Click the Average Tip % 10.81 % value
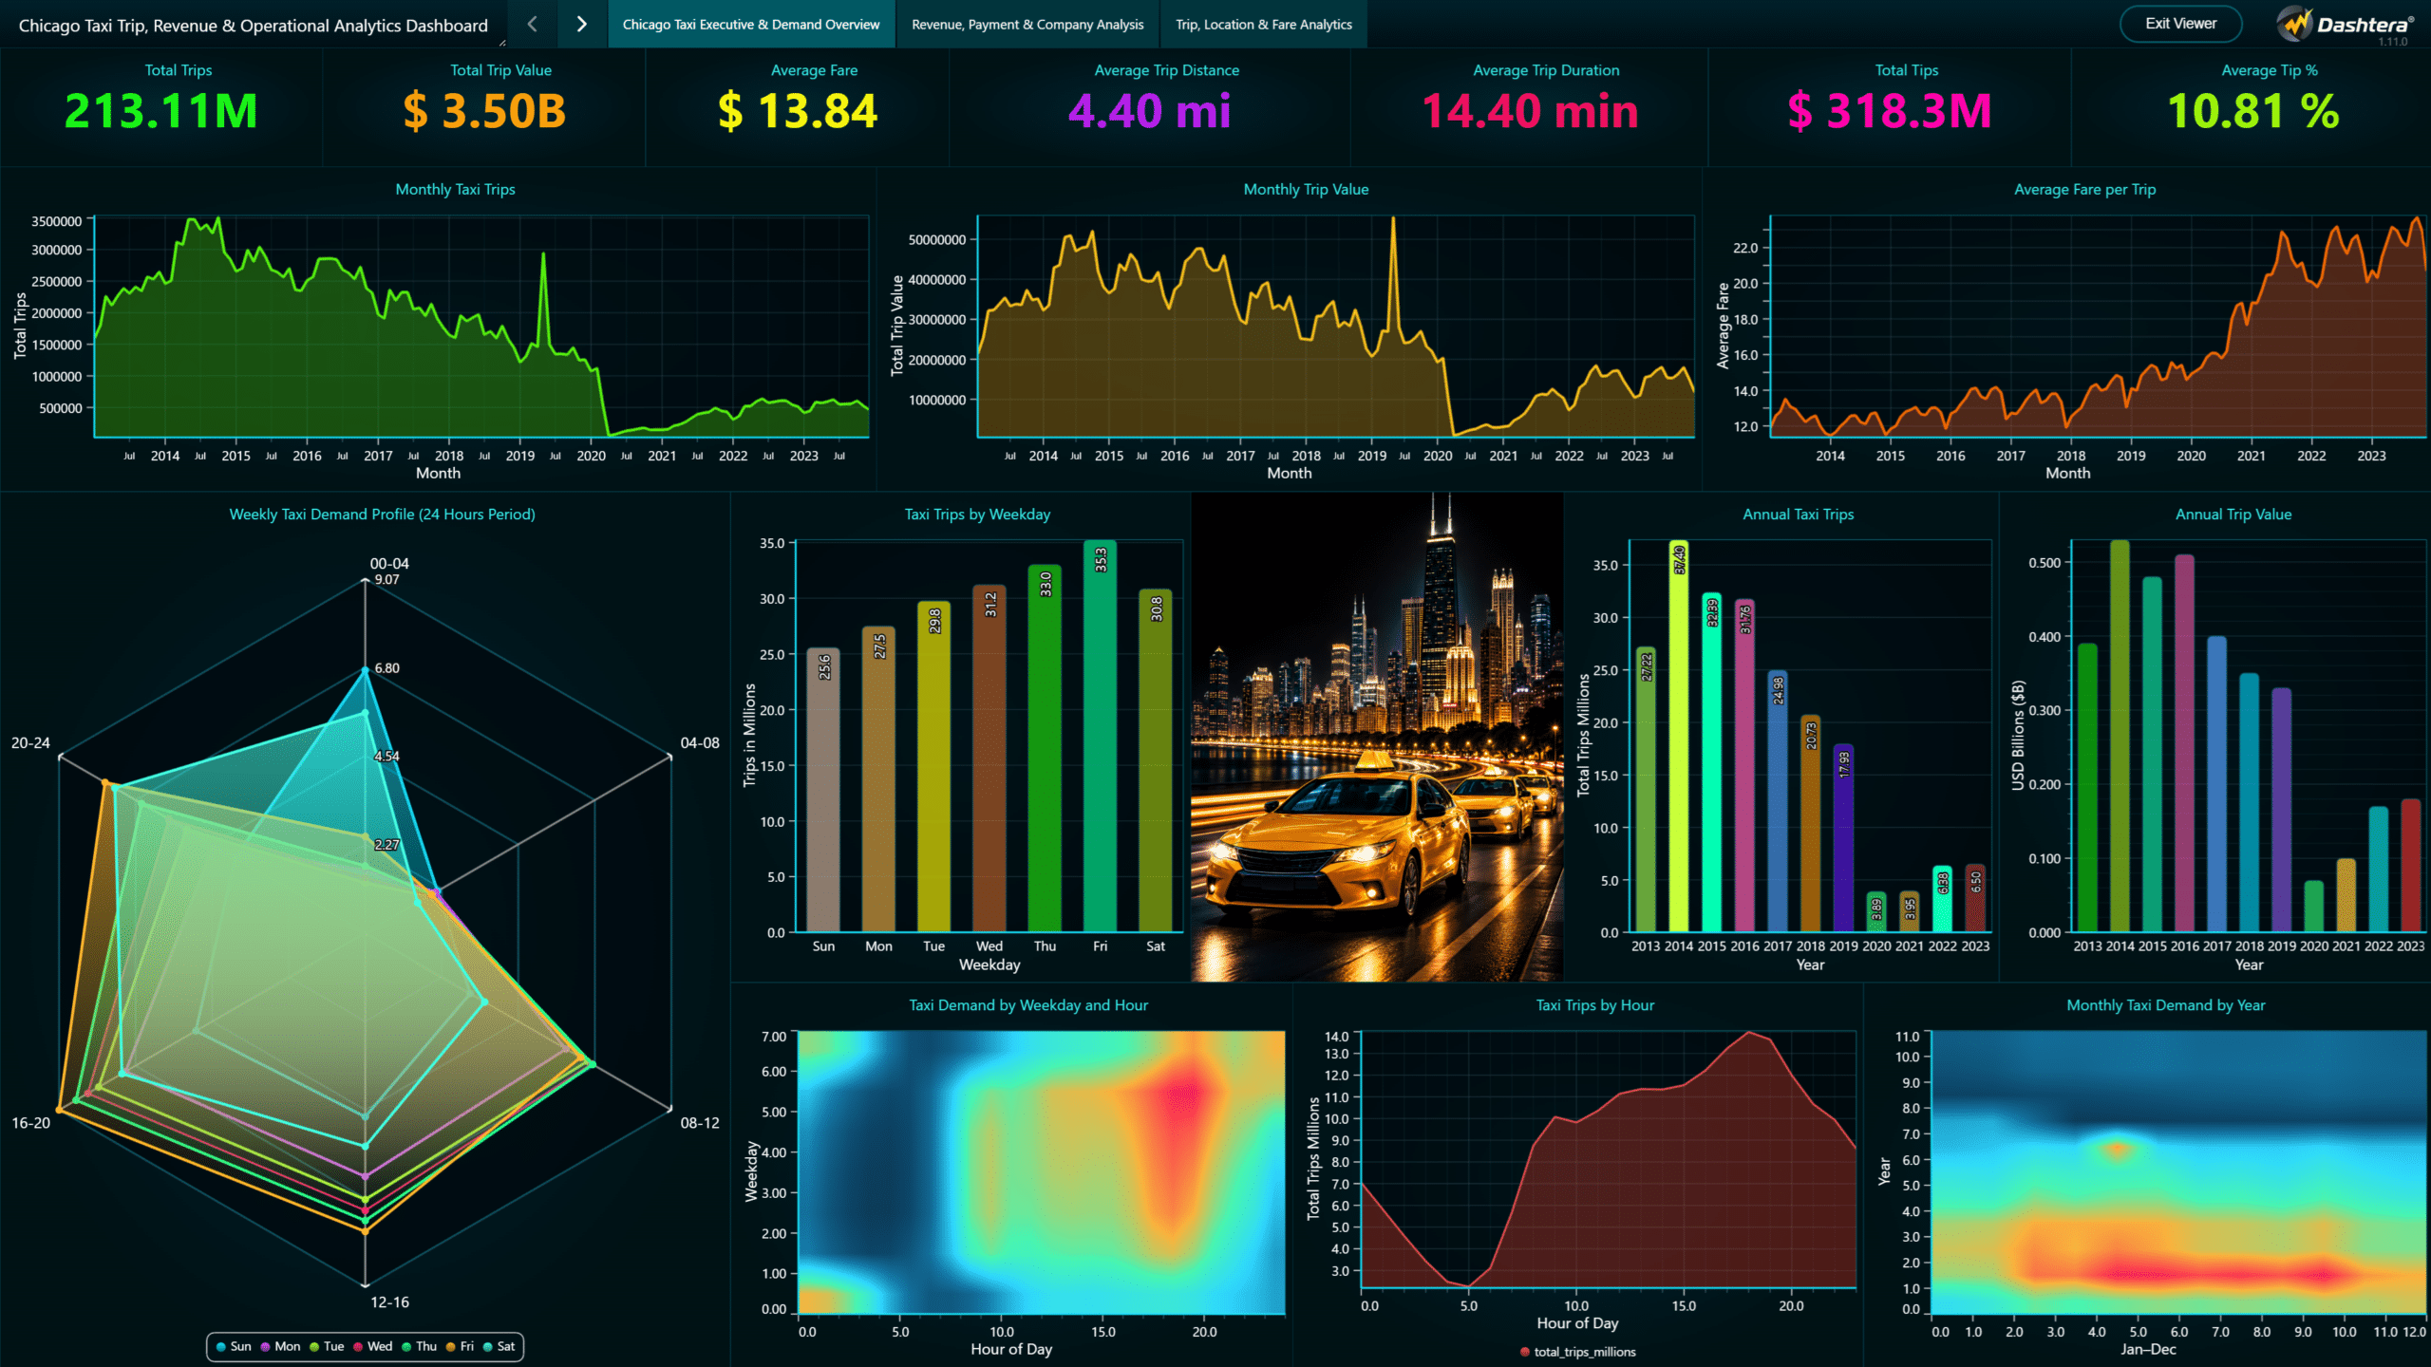 [x=2252, y=111]
